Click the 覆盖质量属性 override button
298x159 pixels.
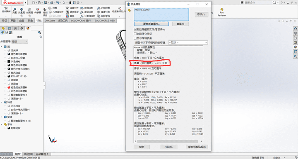tap(151, 24)
